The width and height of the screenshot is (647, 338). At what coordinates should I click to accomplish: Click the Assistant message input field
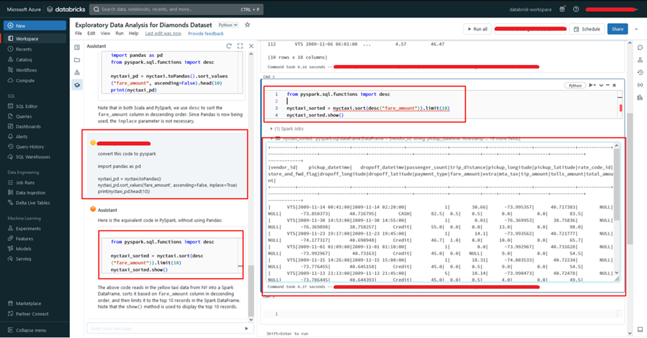click(x=165, y=328)
